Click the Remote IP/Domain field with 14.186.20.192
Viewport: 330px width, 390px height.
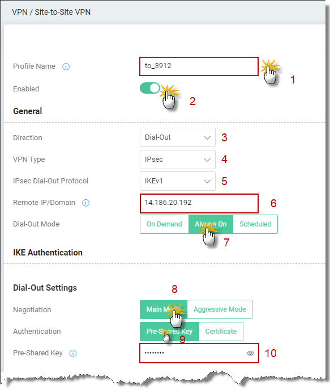pyautogui.click(x=199, y=203)
